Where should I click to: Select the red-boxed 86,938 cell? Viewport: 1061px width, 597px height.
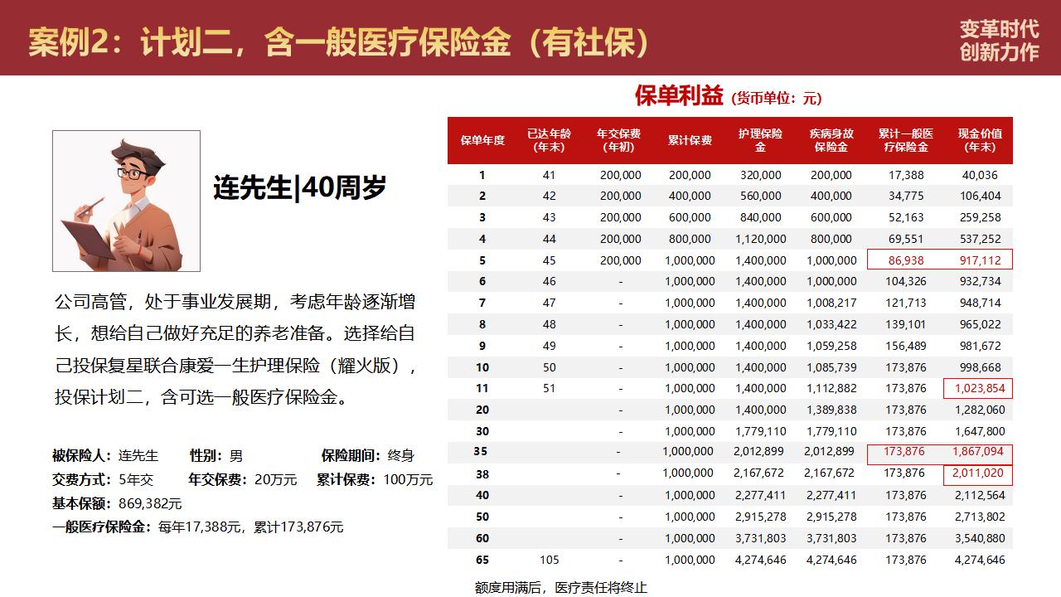(x=904, y=260)
